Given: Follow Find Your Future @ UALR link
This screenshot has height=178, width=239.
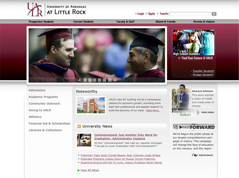Looking at the screenshot, I should [x=197, y=58].
